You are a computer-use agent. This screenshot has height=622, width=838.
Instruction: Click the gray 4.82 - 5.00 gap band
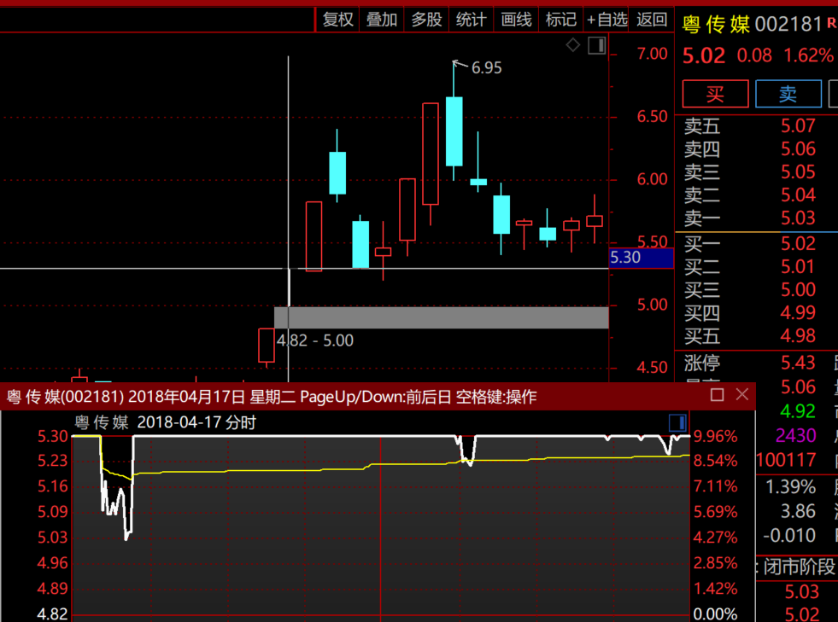[x=441, y=317]
